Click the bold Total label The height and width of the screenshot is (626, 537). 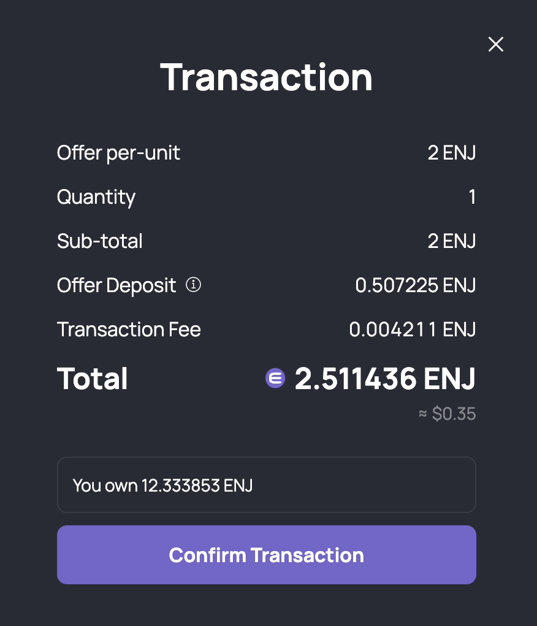point(92,378)
